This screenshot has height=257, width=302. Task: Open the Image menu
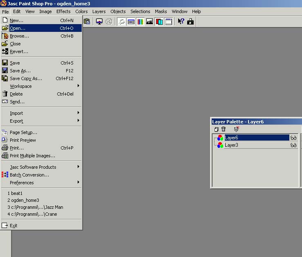point(45,11)
